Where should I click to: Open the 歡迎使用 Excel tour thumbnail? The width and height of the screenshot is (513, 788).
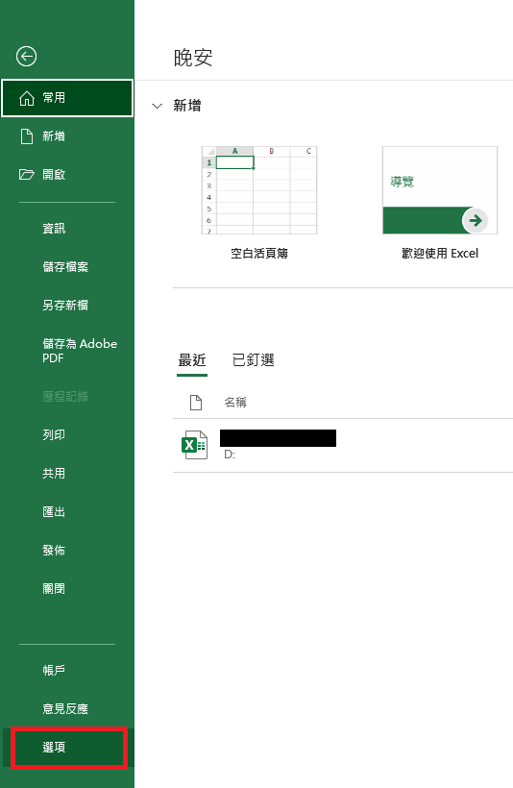coord(440,190)
